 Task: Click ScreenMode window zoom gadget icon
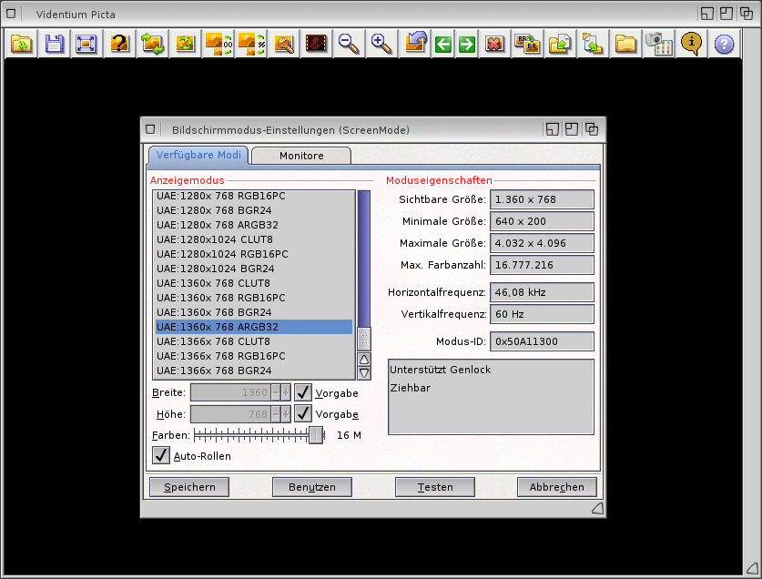pos(572,129)
